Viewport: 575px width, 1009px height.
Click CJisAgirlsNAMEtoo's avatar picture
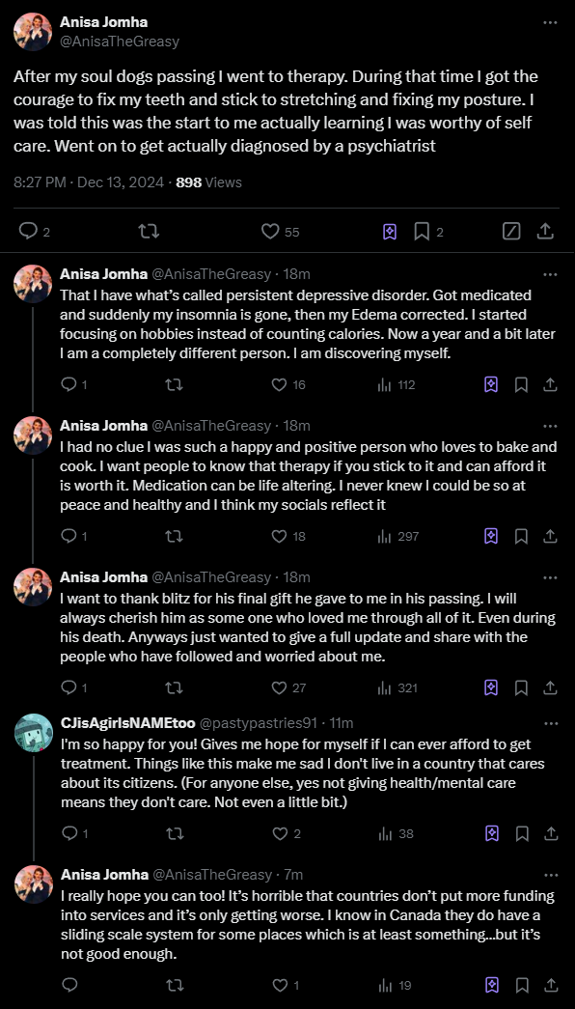point(33,732)
